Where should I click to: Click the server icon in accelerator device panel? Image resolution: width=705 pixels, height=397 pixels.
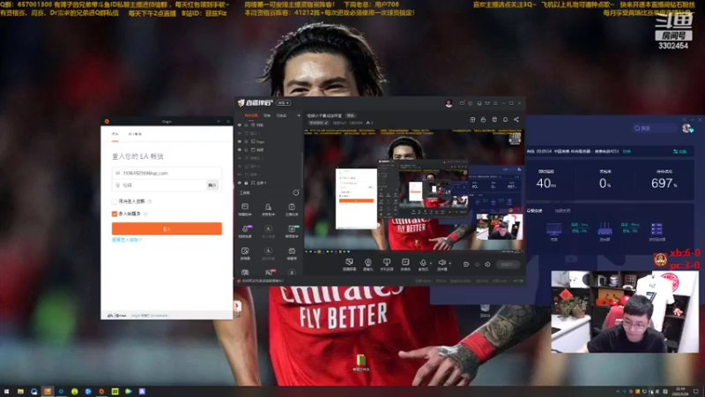[x=657, y=228]
